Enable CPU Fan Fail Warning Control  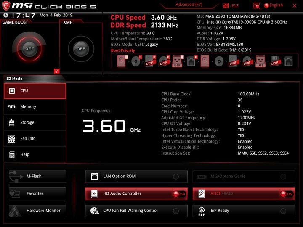coord(176,211)
